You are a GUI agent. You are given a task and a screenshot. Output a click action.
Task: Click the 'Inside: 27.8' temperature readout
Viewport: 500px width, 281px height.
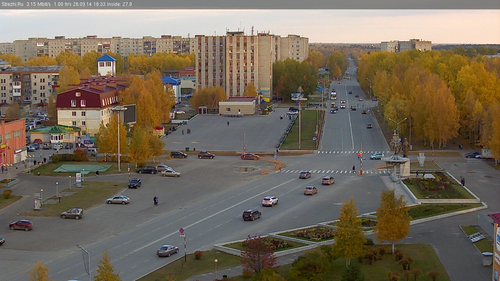click(119, 4)
